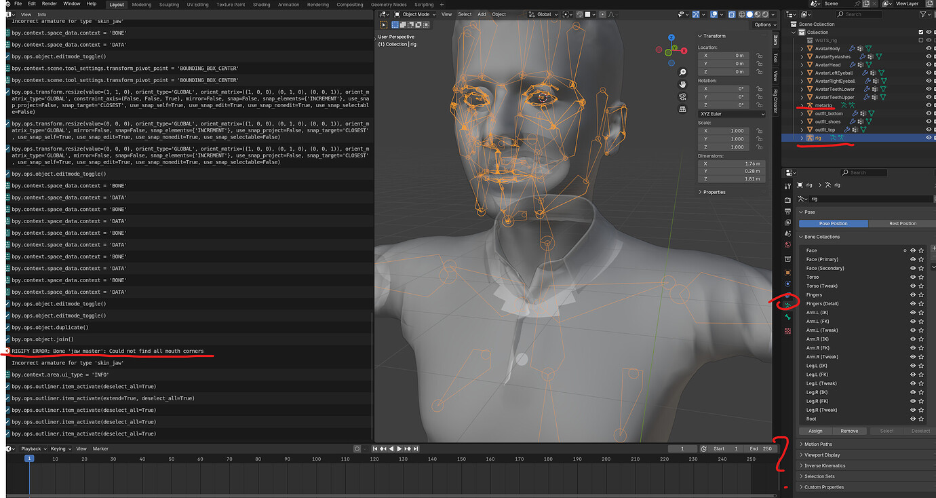This screenshot has height=498, width=936.
Task: Open the Output properties printer icon tab
Action: [787, 212]
